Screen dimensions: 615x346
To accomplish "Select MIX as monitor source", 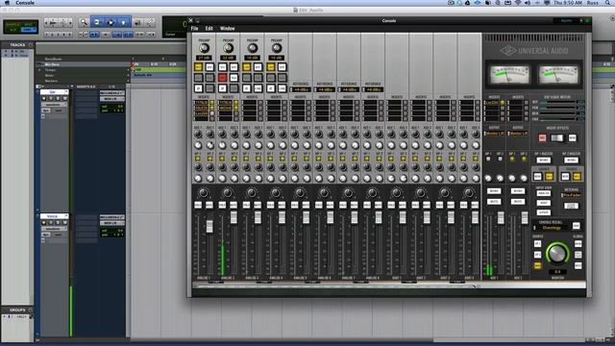I will coord(537,266).
